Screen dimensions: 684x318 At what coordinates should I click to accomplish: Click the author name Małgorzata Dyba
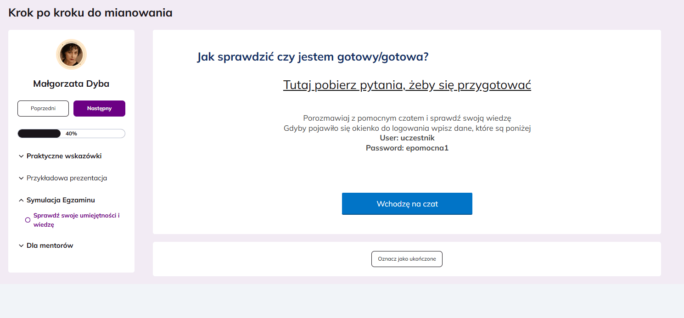coord(71,84)
